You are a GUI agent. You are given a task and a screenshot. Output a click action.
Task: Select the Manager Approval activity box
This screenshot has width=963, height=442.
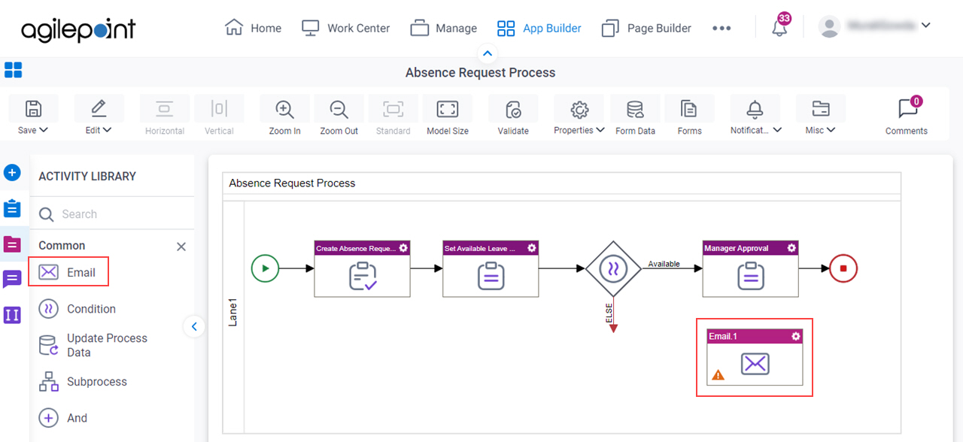(750, 268)
